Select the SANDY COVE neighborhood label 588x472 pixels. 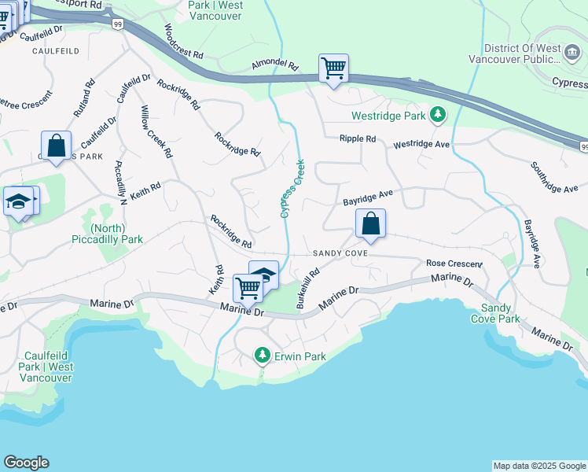(340, 253)
